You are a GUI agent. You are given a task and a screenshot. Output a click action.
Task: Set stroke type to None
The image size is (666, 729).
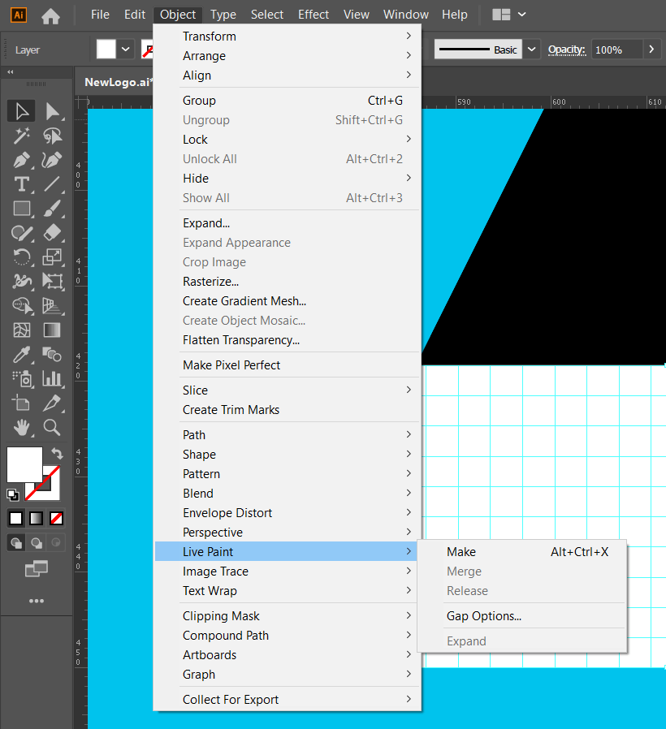pyautogui.click(x=55, y=518)
